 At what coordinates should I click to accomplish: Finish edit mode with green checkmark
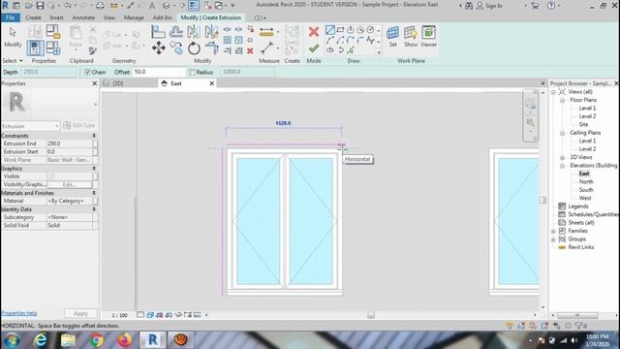[314, 48]
